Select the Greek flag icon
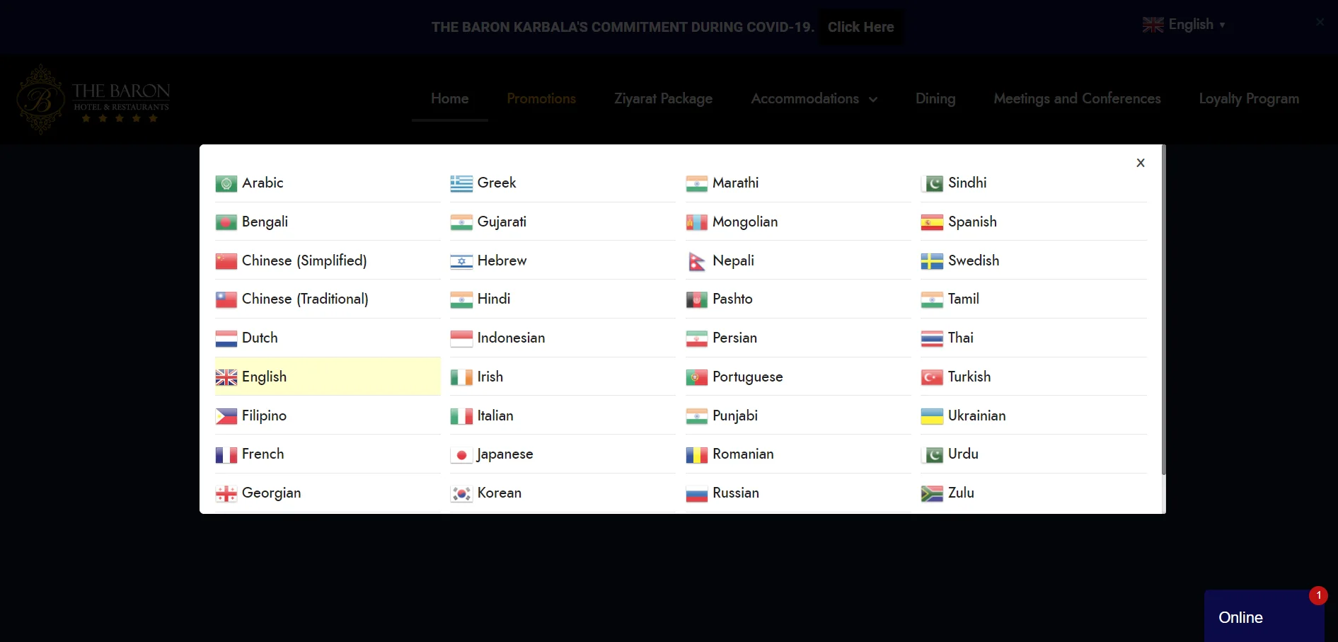1338x642 pixels. pos(461,184)
